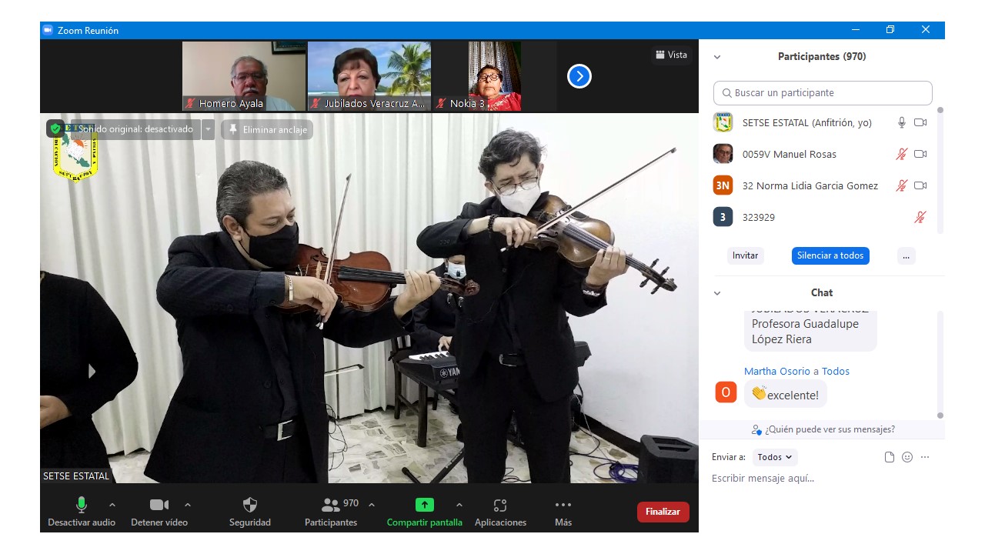Click 0059V Manuel Rosas camera icon
This screenshot has height=554, width=985.
(920, 154)
